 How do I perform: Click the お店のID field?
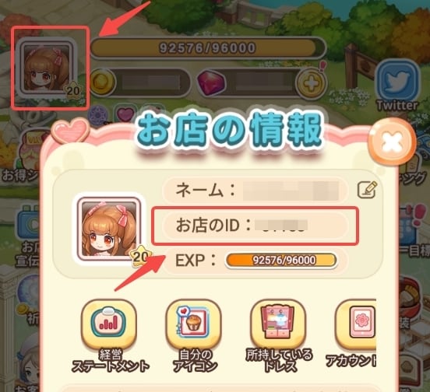click(x=255, y=226)
